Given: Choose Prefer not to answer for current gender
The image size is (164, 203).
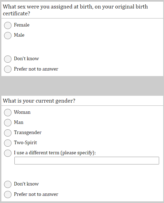Looking at the screenshot, I should pos(8,195).
